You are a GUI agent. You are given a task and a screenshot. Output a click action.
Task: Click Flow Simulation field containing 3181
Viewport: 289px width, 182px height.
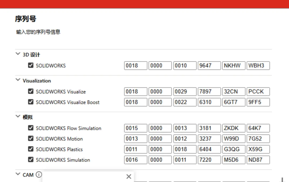209,128
